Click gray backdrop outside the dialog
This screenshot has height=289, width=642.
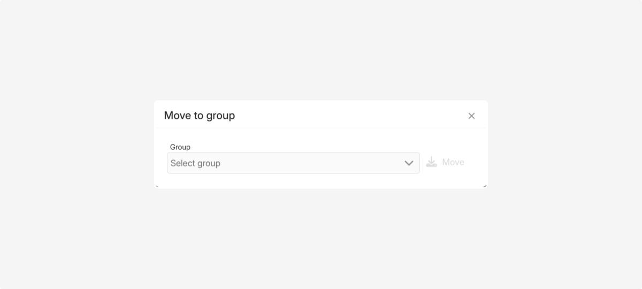80,225
